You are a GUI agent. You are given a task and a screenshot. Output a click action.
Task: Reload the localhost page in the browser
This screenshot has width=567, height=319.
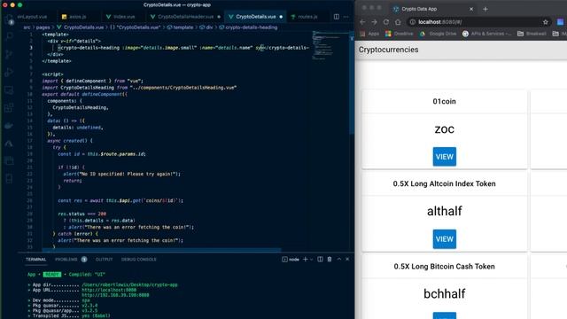[386, 22]
